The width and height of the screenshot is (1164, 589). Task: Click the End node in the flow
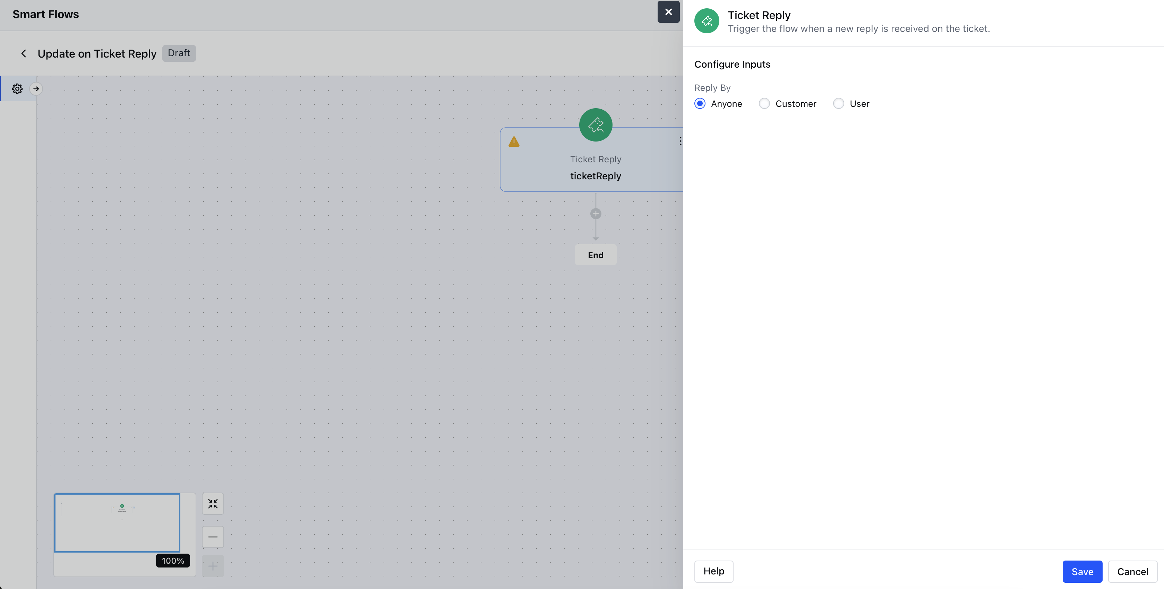click(596, 255)
